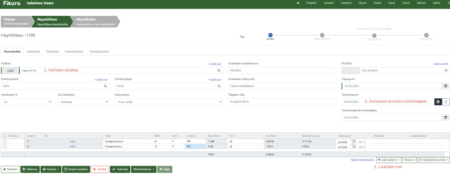This screenshot has height=174, width=450.
Task: Click Toimitustapa field search icon
Action: point(219,86)
